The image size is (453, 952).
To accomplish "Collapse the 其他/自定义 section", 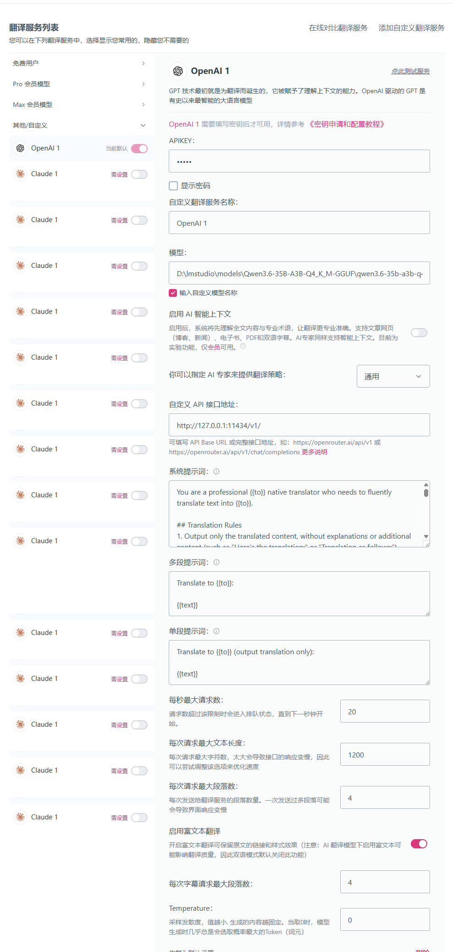I will point(79,125).
